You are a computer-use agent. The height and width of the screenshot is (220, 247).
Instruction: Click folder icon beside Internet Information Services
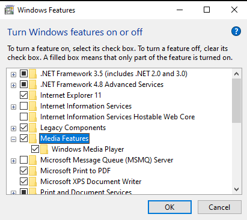[x=32, y=106]
